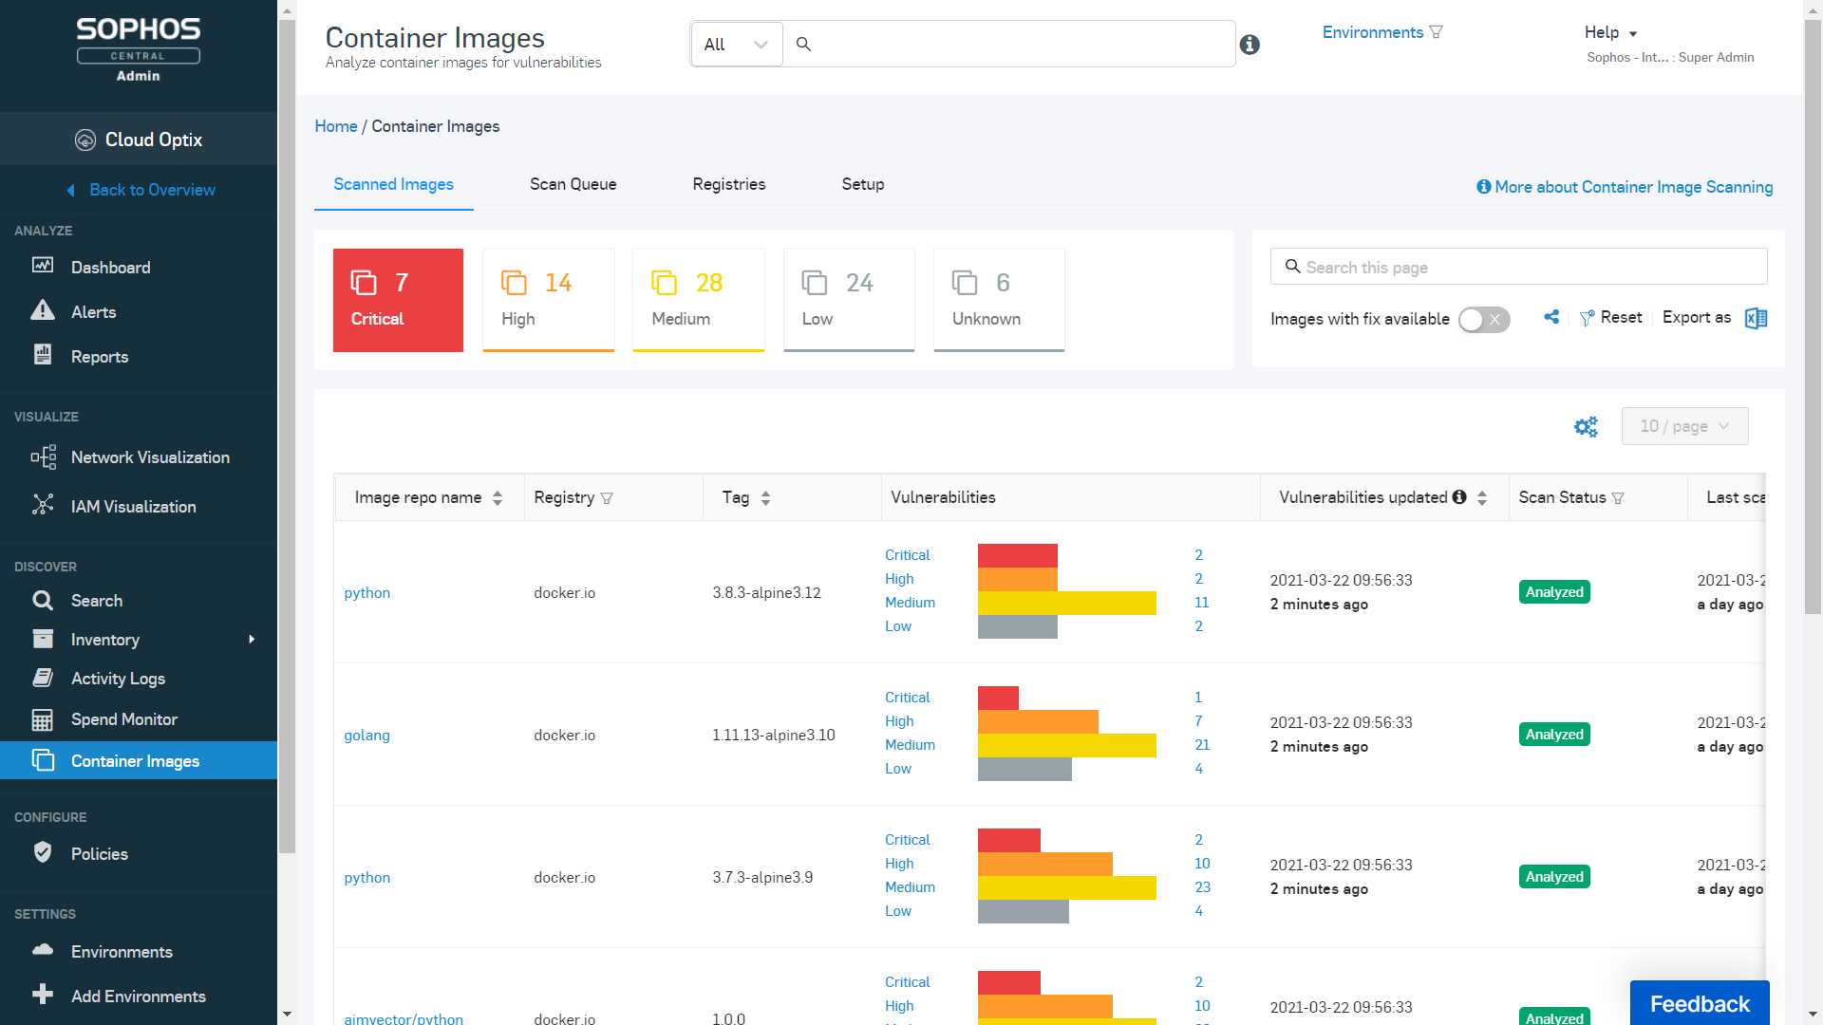Click the Search this page field

point(1518,267)
